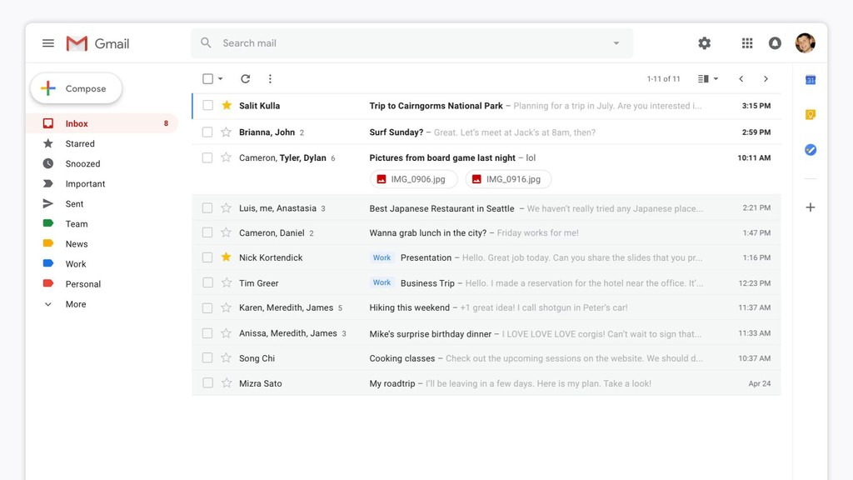Select the Salit Kulla email checkbox
Image resolution: width=853 pixels, height=480 pixels.
tap(207, 105)
